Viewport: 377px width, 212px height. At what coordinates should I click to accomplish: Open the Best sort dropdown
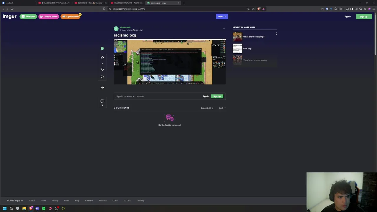pos(222,108)
